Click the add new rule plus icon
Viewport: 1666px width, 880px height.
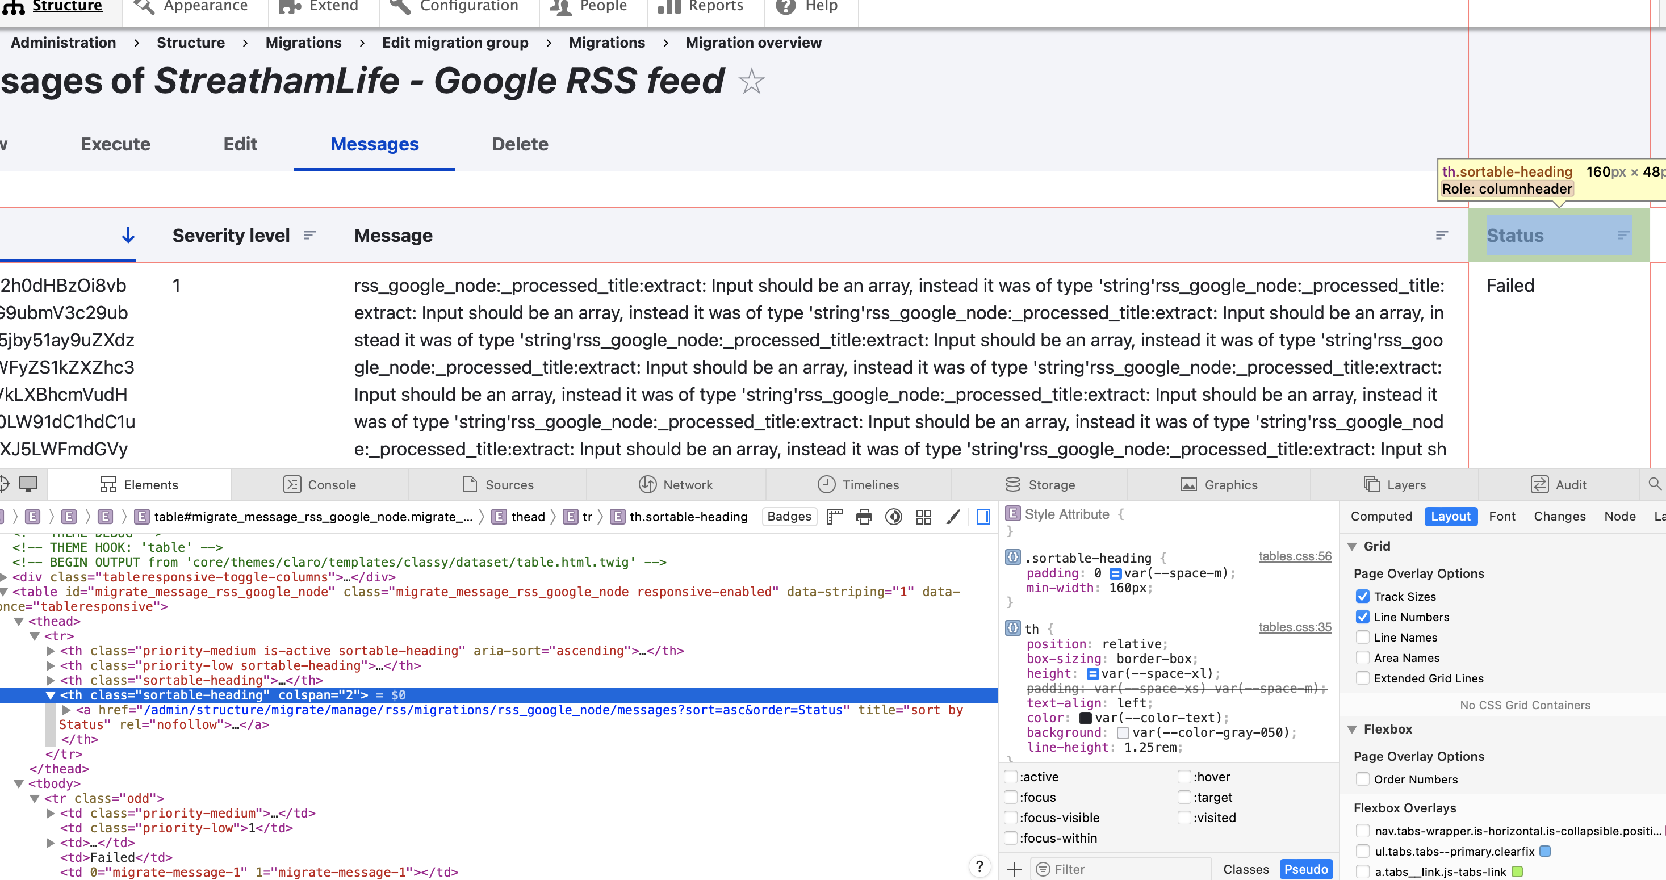(1015, 869)
